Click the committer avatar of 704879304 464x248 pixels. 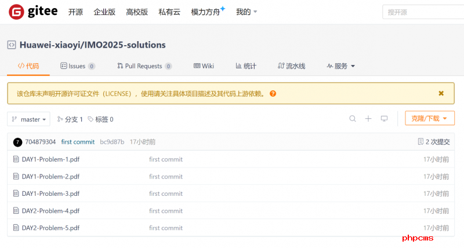[17, 142]
